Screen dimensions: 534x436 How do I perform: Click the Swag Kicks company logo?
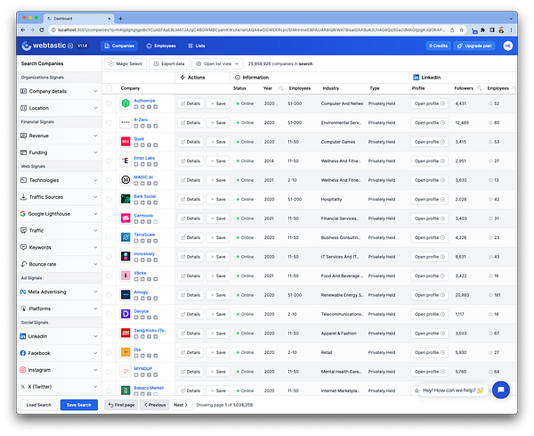click(x=125, y=333)
